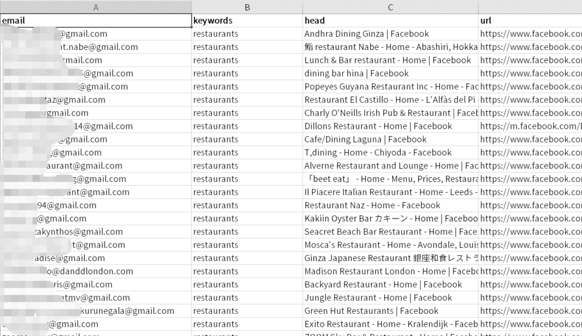Image resolution: width=582 pixels, height=336 pixels.
Task: Click the 'head' header cell
Action: click(390, 21)
